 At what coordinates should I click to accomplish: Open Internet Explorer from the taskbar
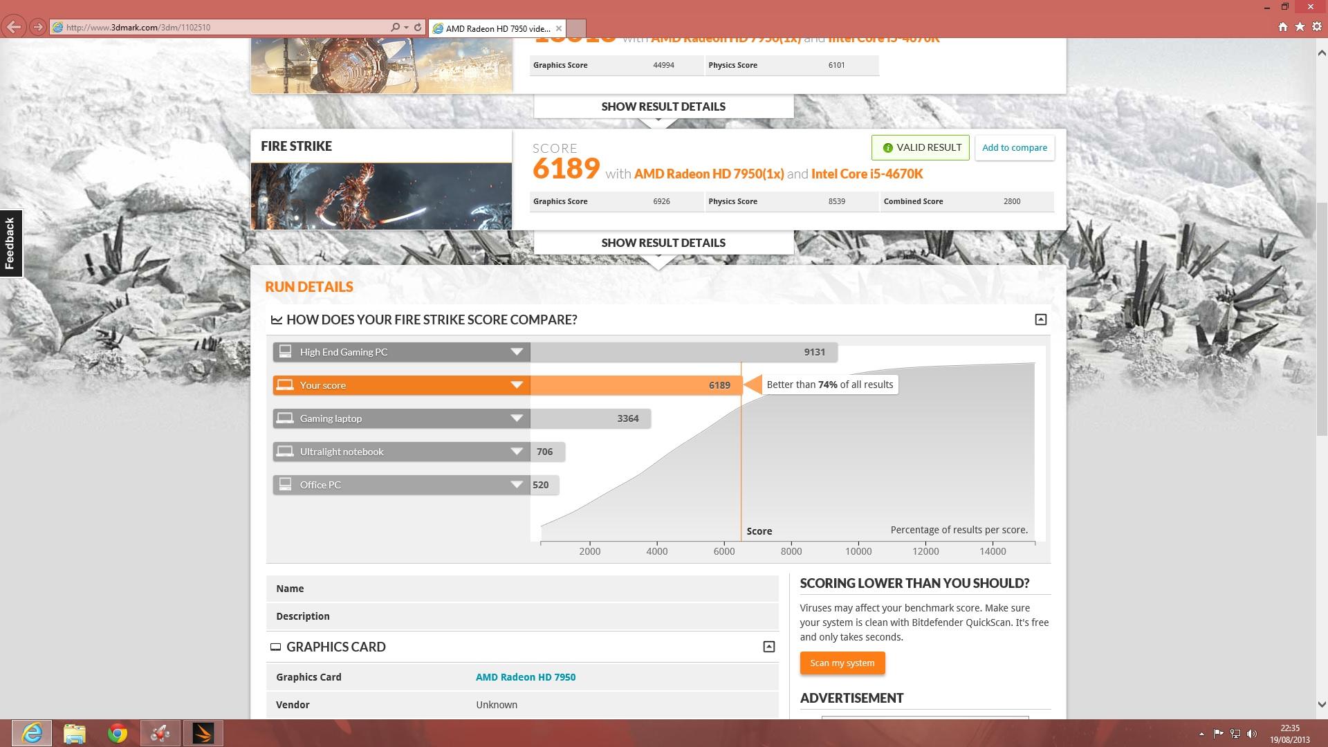pyautogui.click(x=32, y=733)
